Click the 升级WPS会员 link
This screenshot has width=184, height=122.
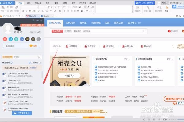[35, 32]
